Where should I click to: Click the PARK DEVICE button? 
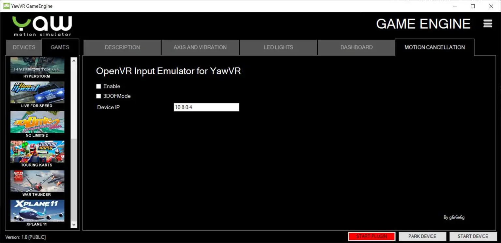click(x=422, y=236)
